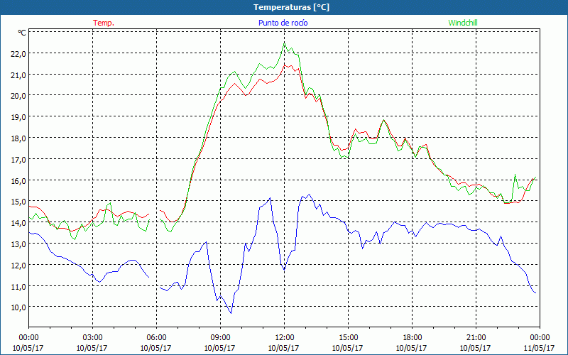Click the 00:00 label above 10/05/17
Screen dimensions: 568x355
pos(28,338)
